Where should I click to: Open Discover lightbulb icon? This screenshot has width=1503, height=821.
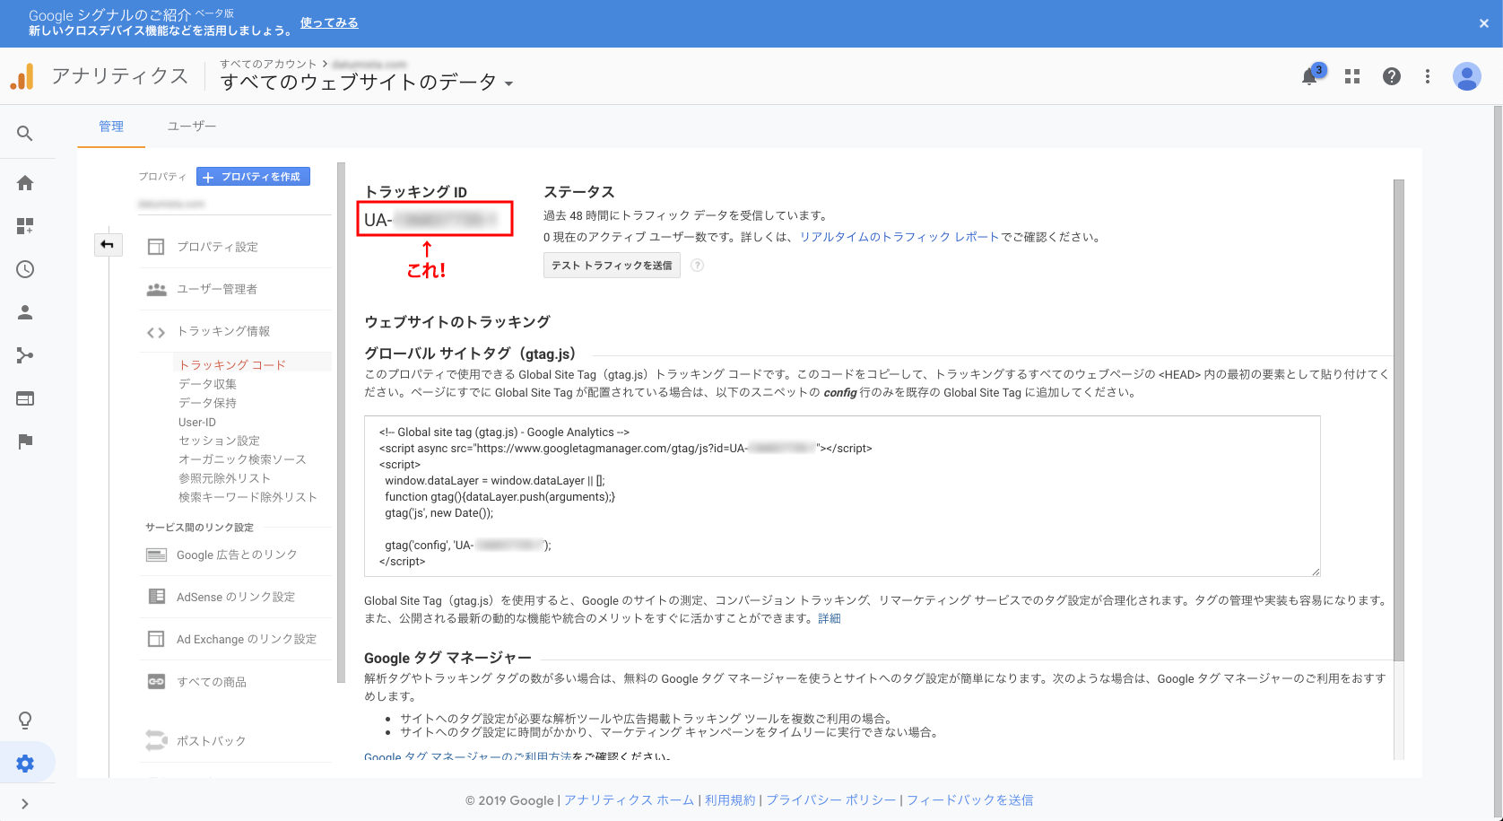pos(25,721)
